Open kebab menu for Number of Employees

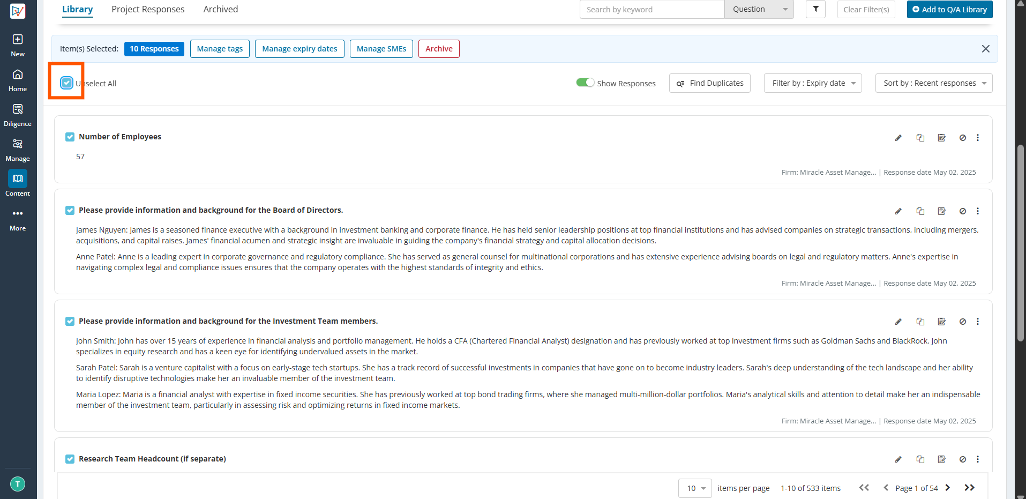point(978,138)
